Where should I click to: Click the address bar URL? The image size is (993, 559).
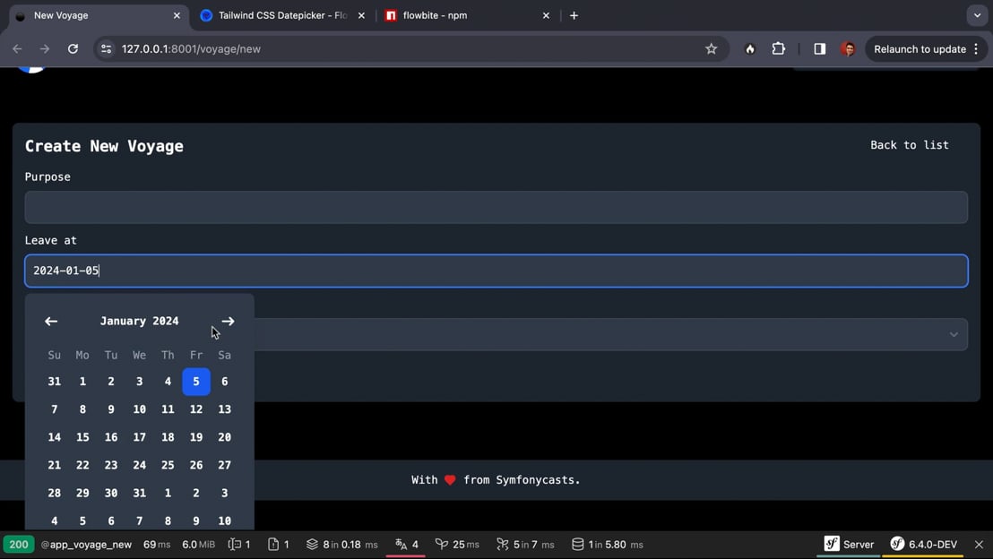tap(191, 48)
